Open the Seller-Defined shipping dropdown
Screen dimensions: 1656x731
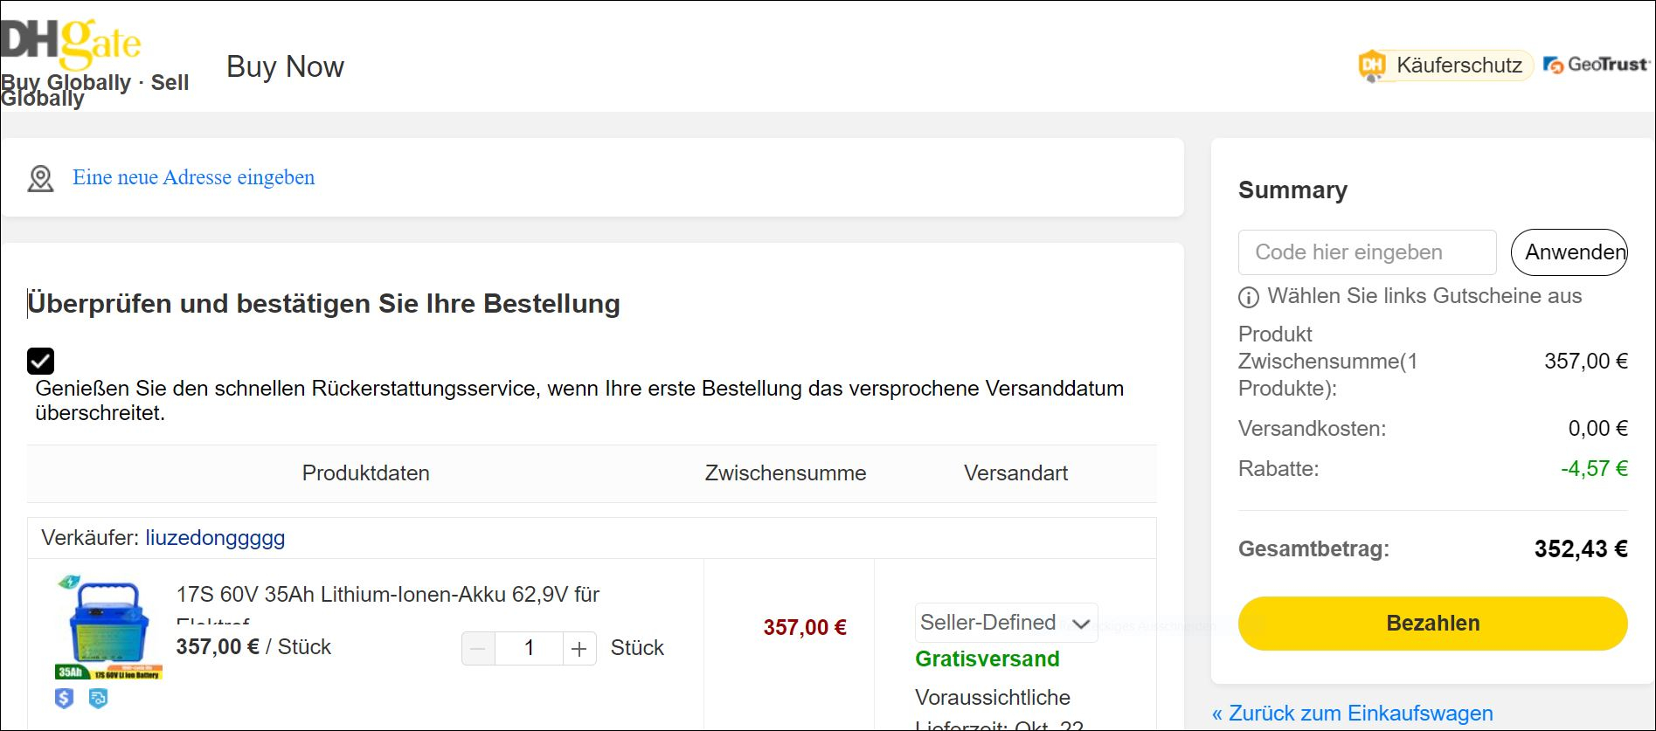click(x=1005, y=623)
